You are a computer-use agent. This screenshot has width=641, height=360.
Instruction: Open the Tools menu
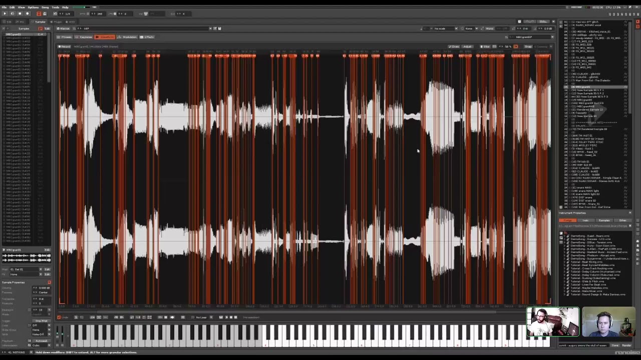pyautogui.click(x=55, y=7)
